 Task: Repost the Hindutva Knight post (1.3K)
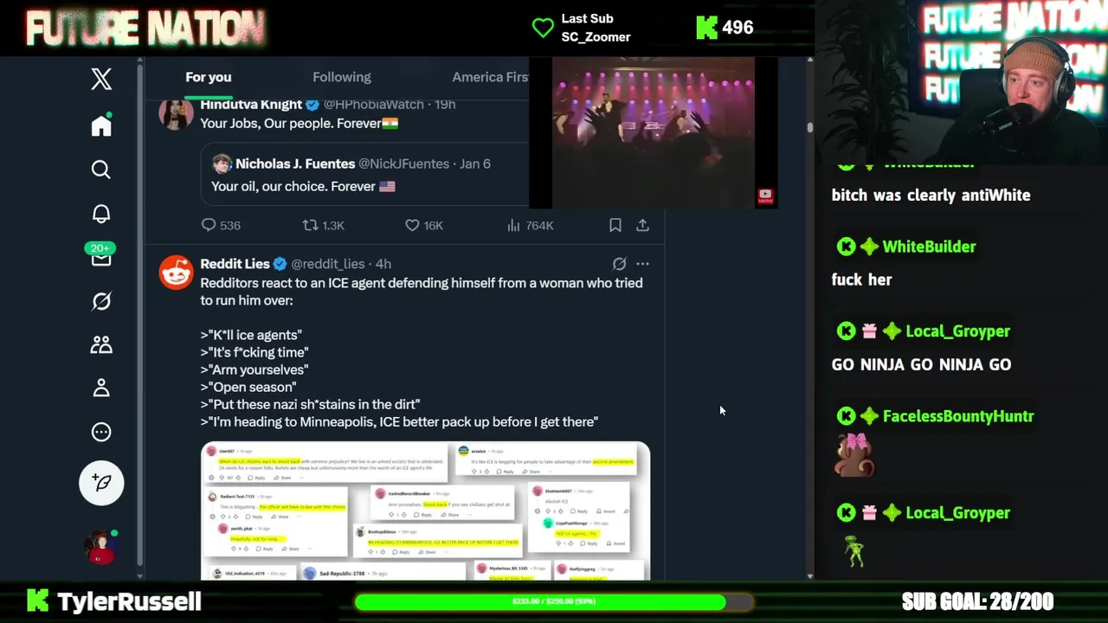tap(322, 225)
